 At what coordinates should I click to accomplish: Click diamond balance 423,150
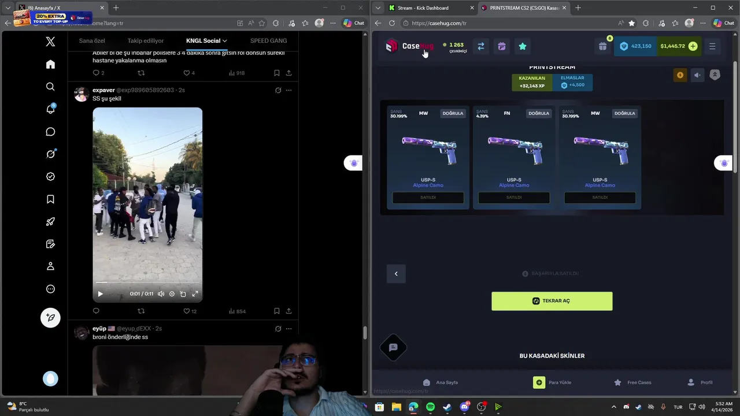[635, 46]
